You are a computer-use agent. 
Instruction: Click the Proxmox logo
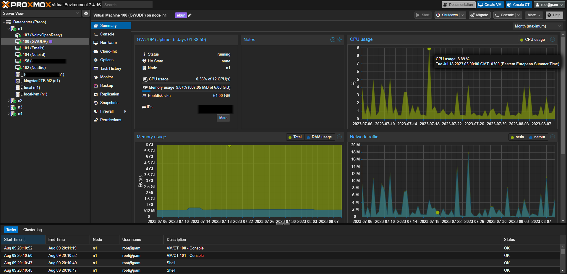click(26, 4)
